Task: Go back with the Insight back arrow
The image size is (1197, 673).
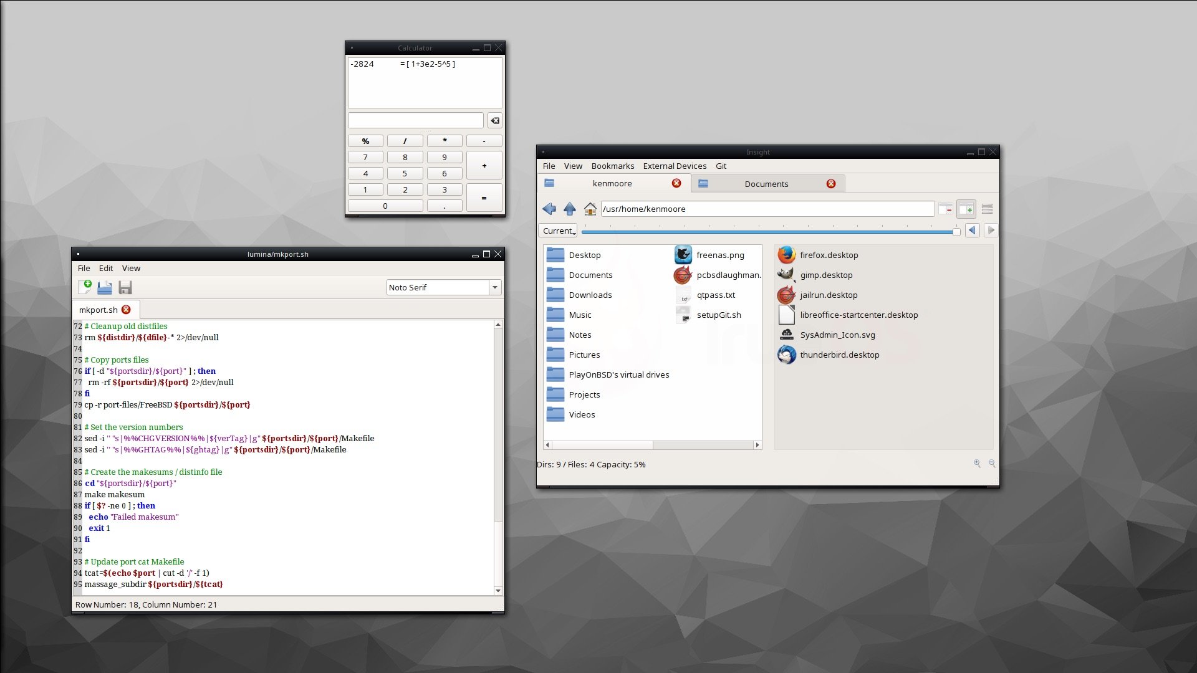Action: (x=549, y=209)
